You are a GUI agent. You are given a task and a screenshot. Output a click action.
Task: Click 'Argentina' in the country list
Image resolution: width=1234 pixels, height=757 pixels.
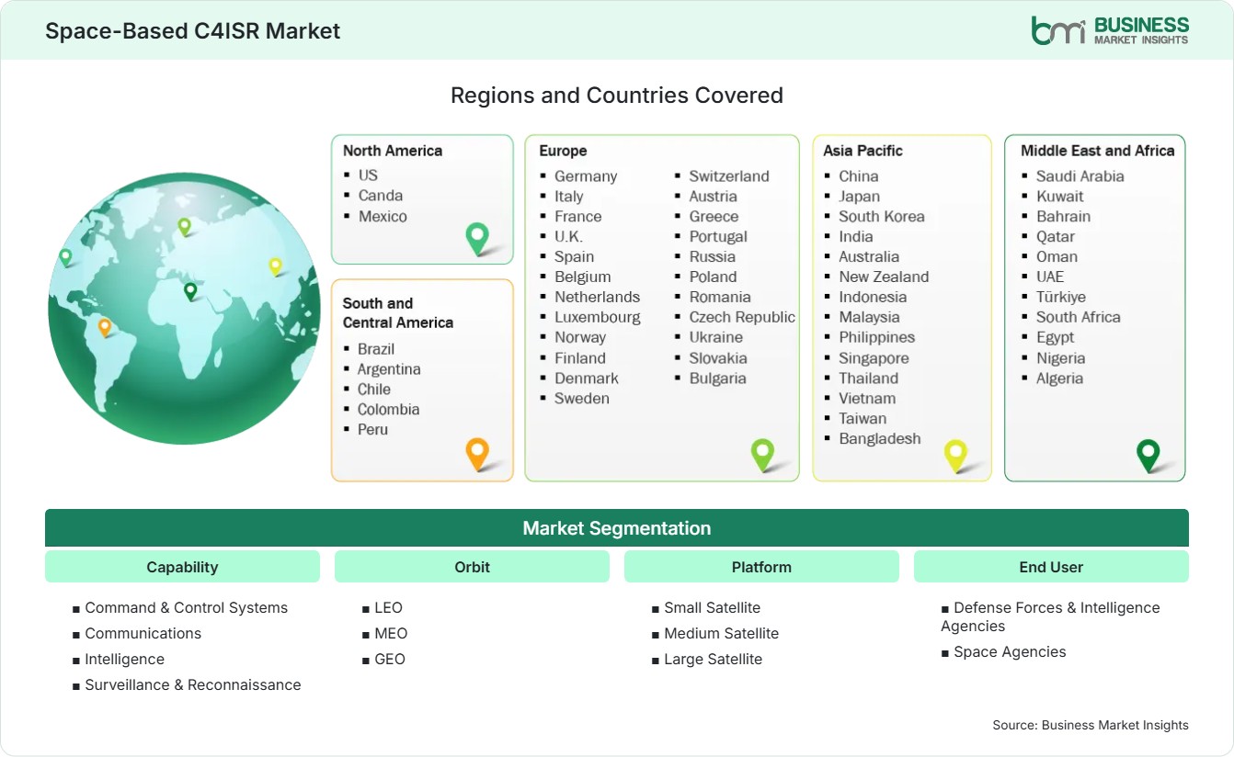[389, 369]
